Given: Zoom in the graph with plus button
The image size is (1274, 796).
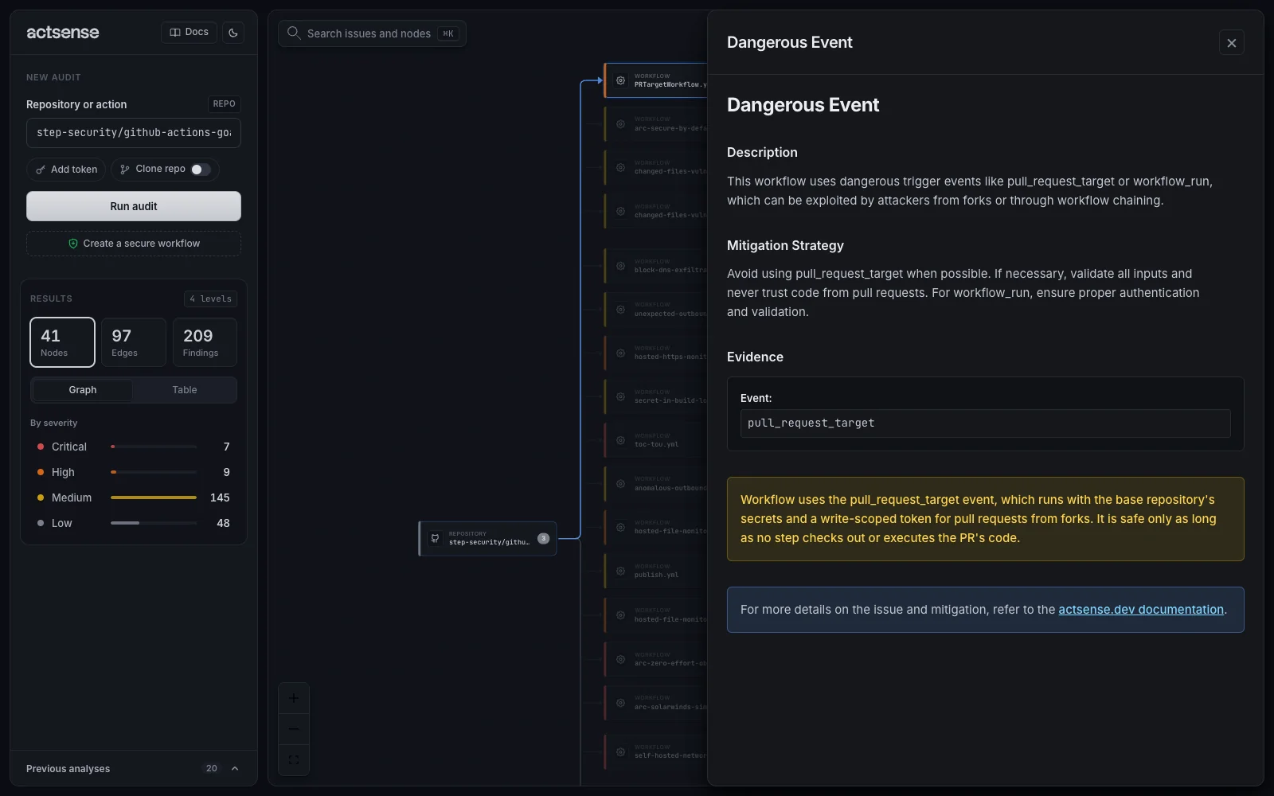Looking at the screenshot, I should coord(293,698).
